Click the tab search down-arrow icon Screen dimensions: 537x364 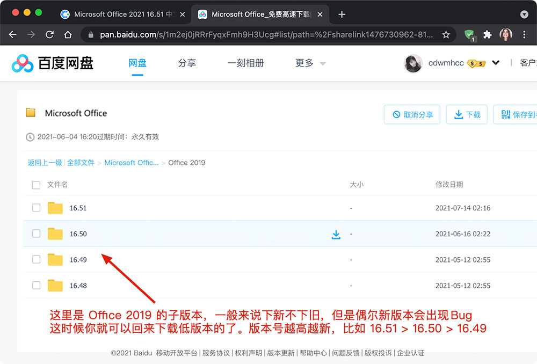click(524, 14)
